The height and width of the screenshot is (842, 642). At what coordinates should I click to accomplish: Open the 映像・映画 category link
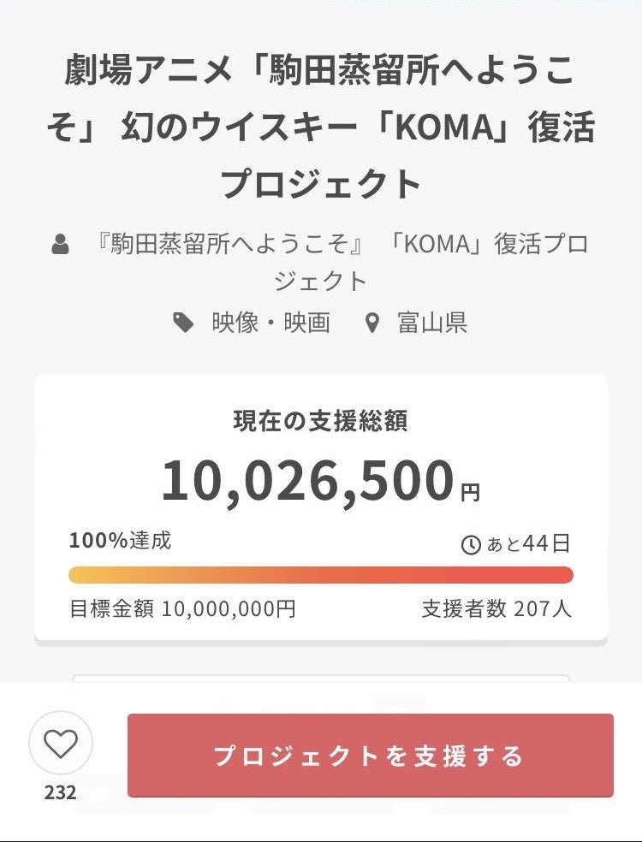(x=270, y=323)
